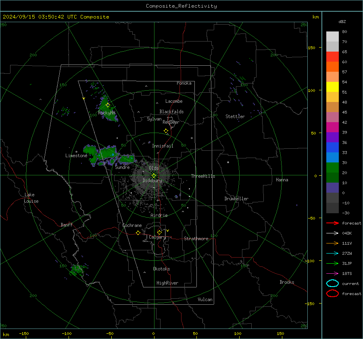363x339 pixels.
Task: Click the yellow diamond marker below RedDeer
Action: click(166, 131)
